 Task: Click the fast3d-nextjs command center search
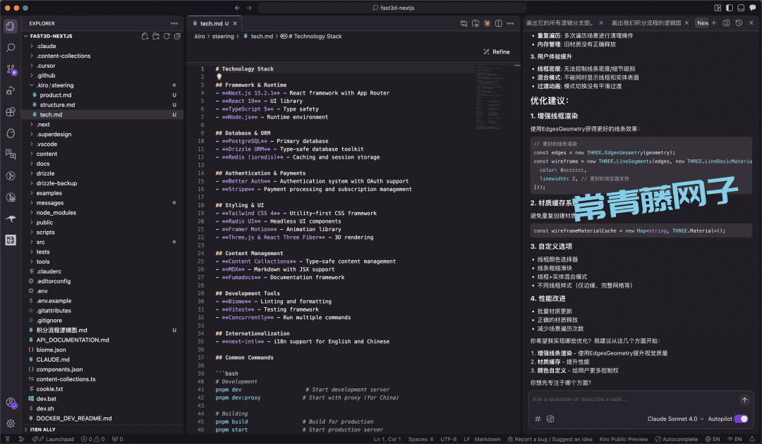point(393,8)
